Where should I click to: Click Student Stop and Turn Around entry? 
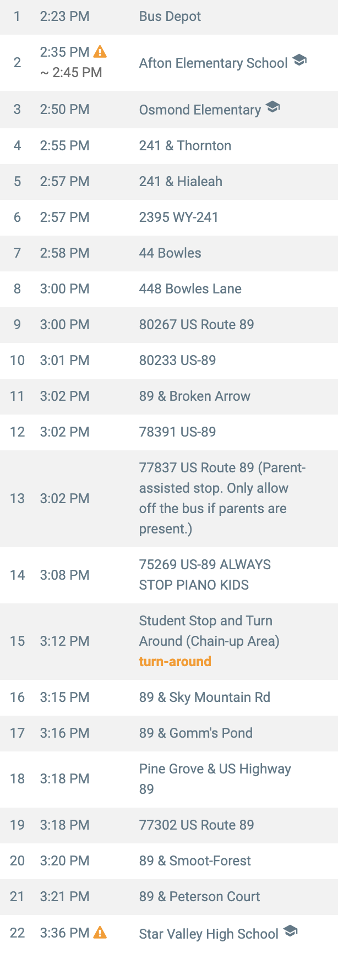click(x=209, y=631)
